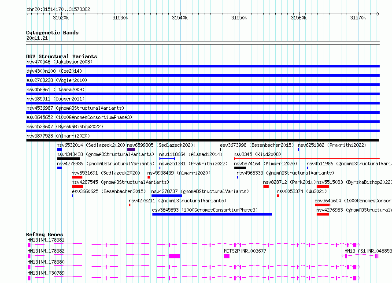Click red bar under nsv5515083

pyautogui.click(x=323, y=186)
